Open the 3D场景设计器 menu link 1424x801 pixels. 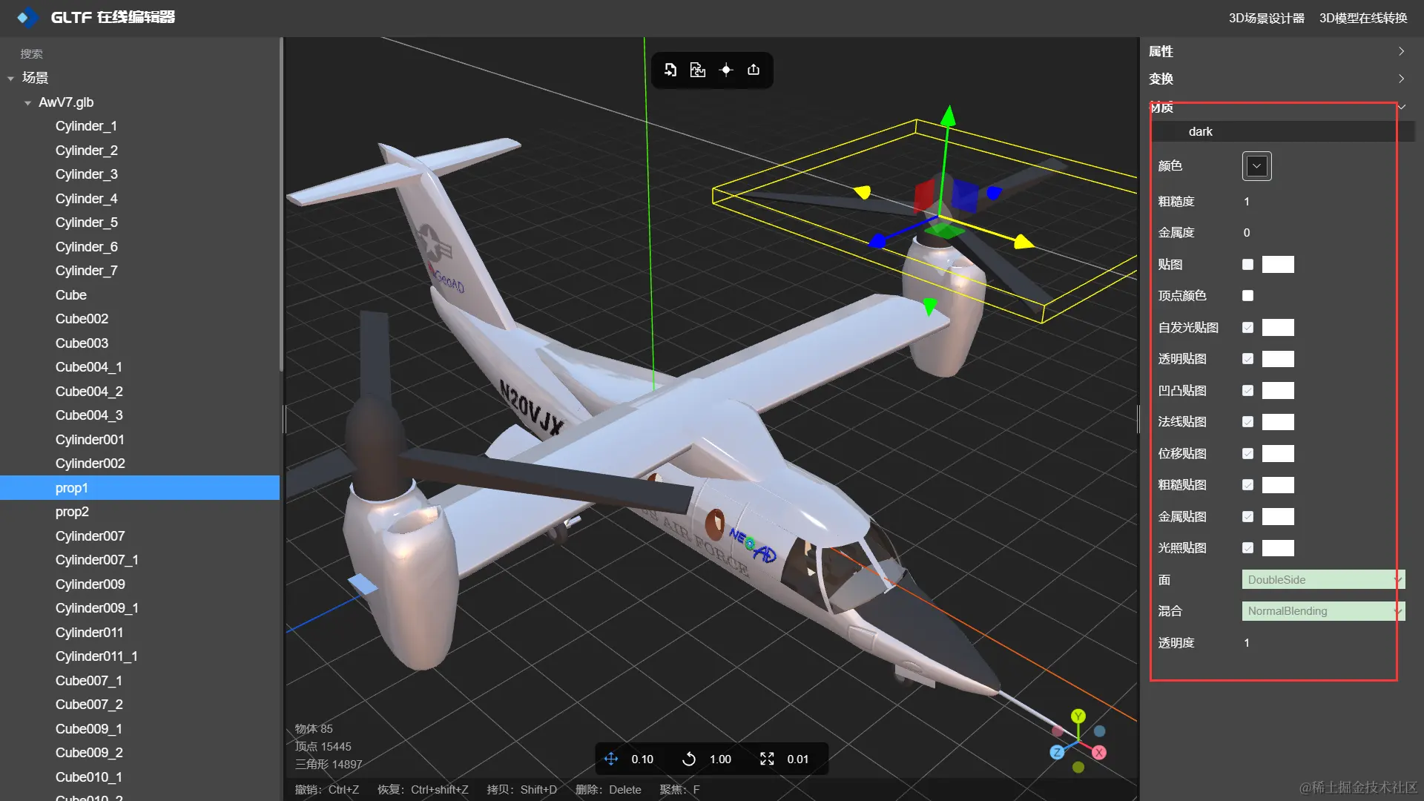point(1266,18)
